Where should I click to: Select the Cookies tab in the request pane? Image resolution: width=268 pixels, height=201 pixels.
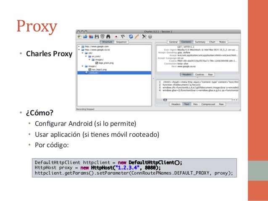coord(200,74)
